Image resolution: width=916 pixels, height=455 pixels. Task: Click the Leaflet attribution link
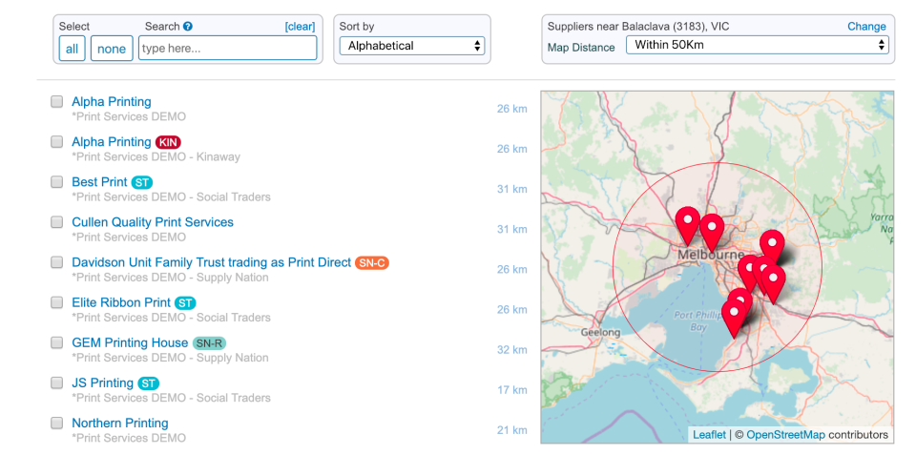[709, 435]
